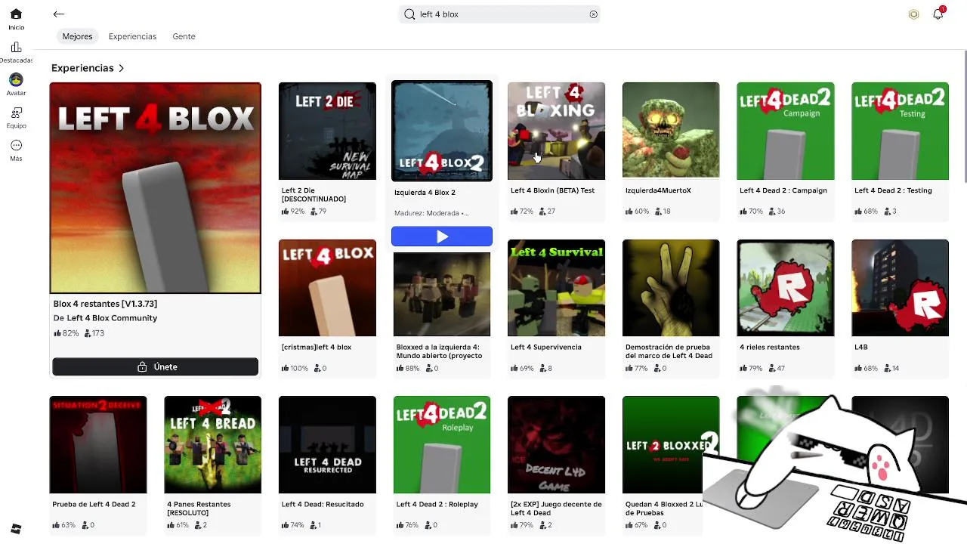Viewport: 967px width, 544px height.
Task: Click the Únete button
Action: tap(155, 366)
